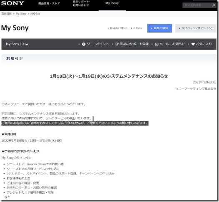Open the 総合サポート・お問い合わせ menu

(x=81, y=3)
